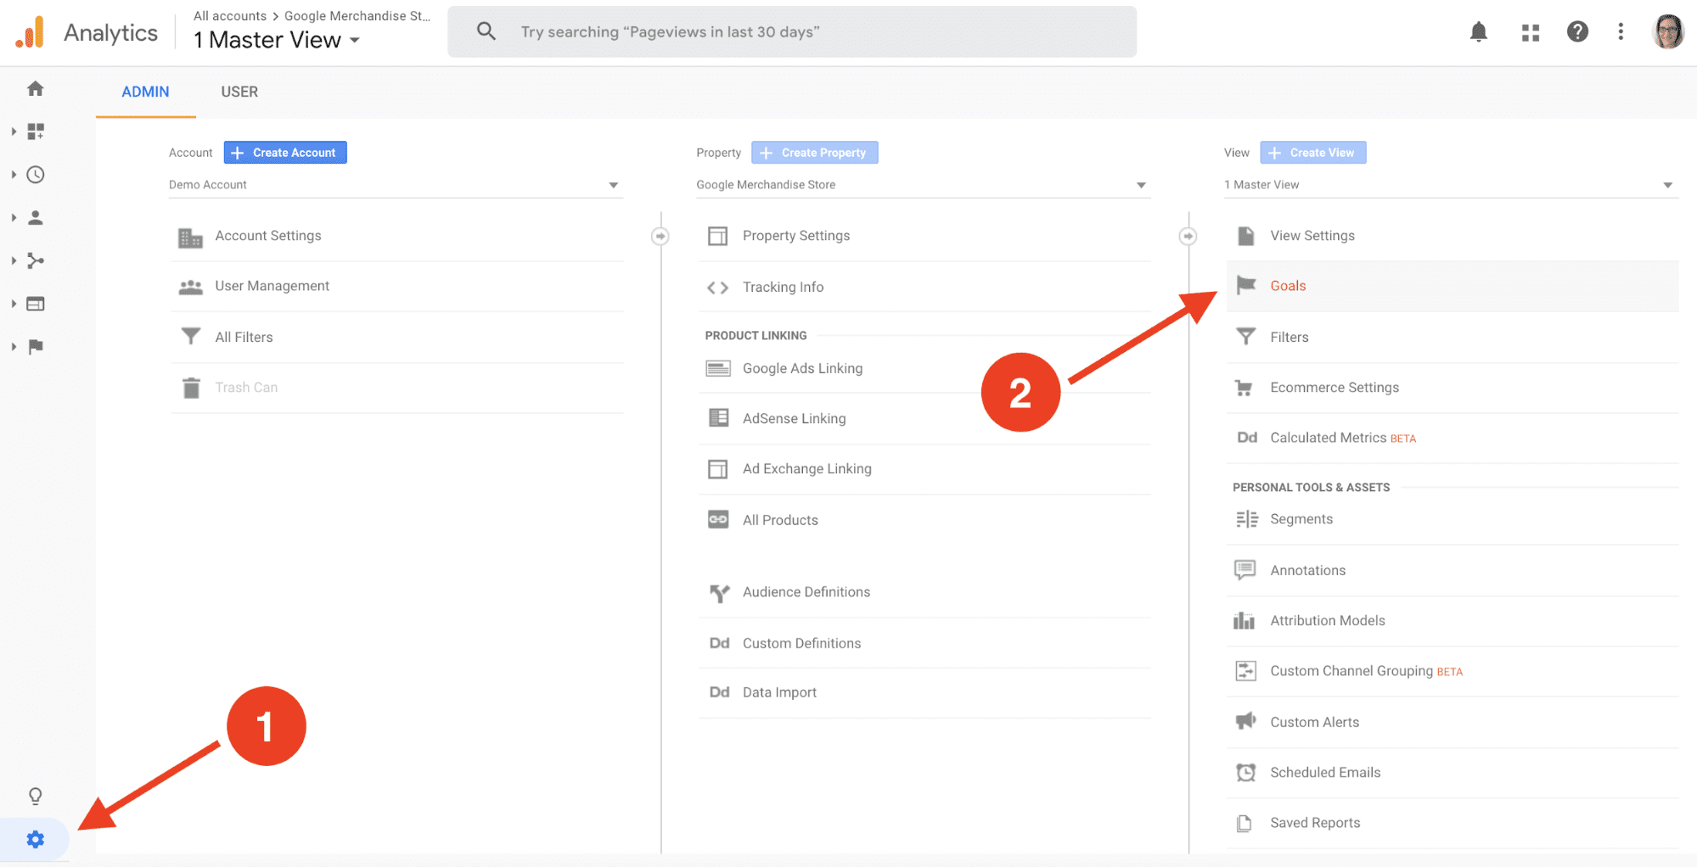1697x867 pixels.
Task: Open Audience reports with the person icon
Action: tap(35, 216)
